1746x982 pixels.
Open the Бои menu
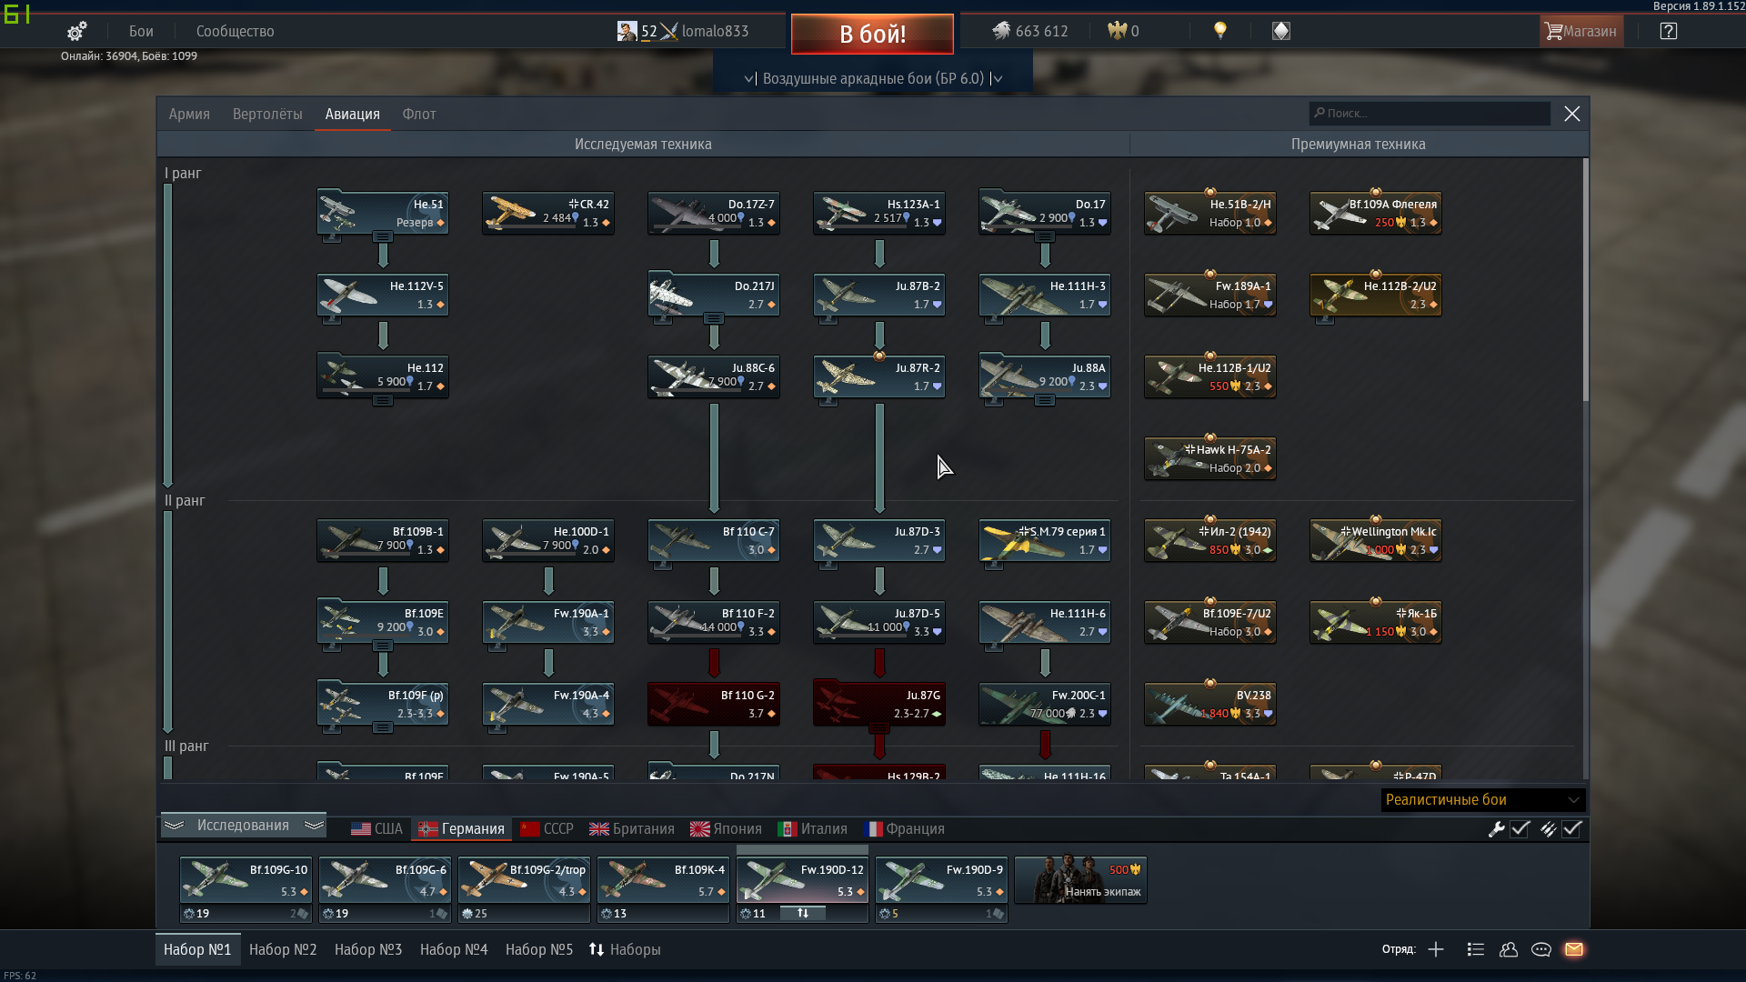(141, 31)
